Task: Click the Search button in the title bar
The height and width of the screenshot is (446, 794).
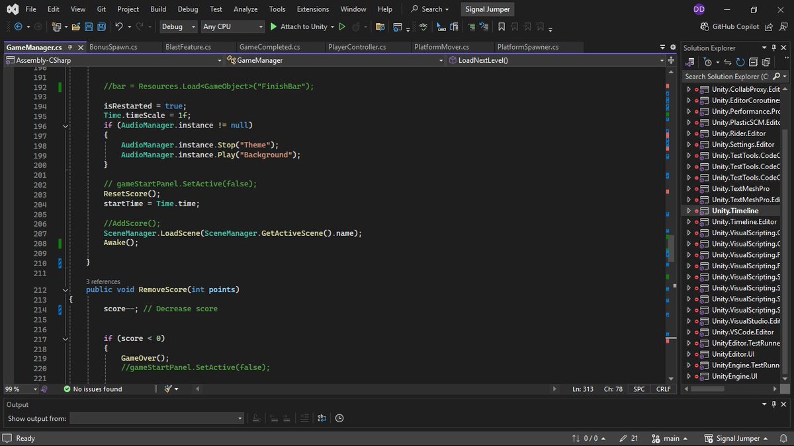Action: (429, 9)
